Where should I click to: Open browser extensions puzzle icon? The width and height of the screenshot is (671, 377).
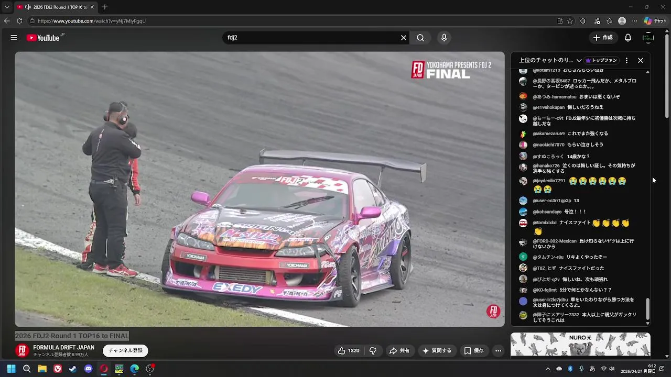[582, 21]
